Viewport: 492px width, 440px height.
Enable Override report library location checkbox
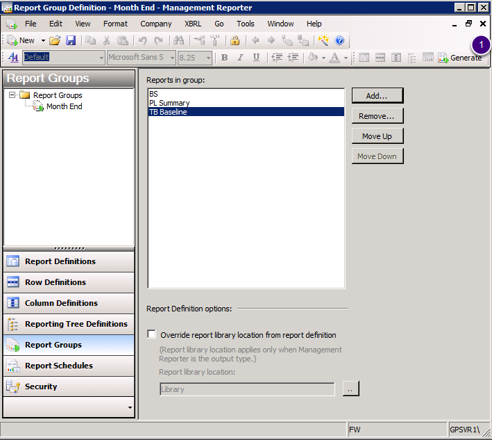point(151,334)
